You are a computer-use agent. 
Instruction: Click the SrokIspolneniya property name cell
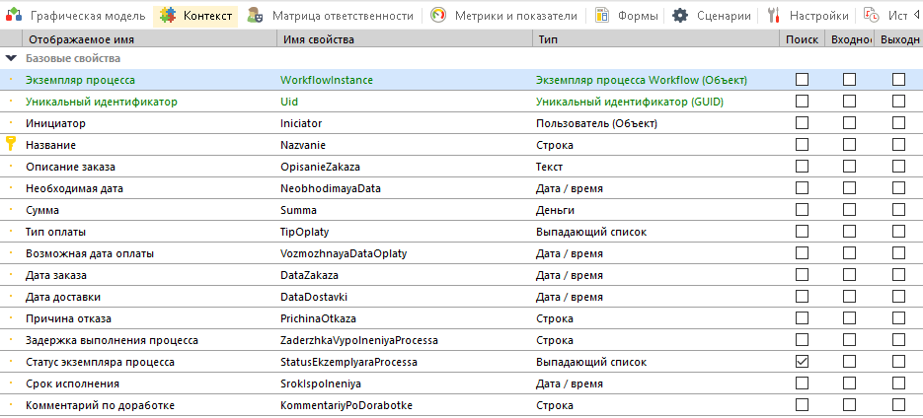click(x=321, y=383)
